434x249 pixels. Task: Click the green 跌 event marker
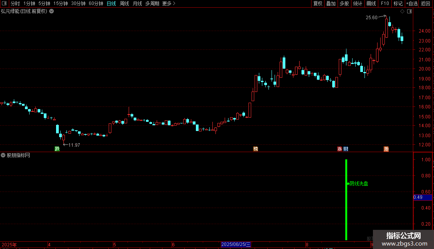pyautogui.click(x=57, y=149)
